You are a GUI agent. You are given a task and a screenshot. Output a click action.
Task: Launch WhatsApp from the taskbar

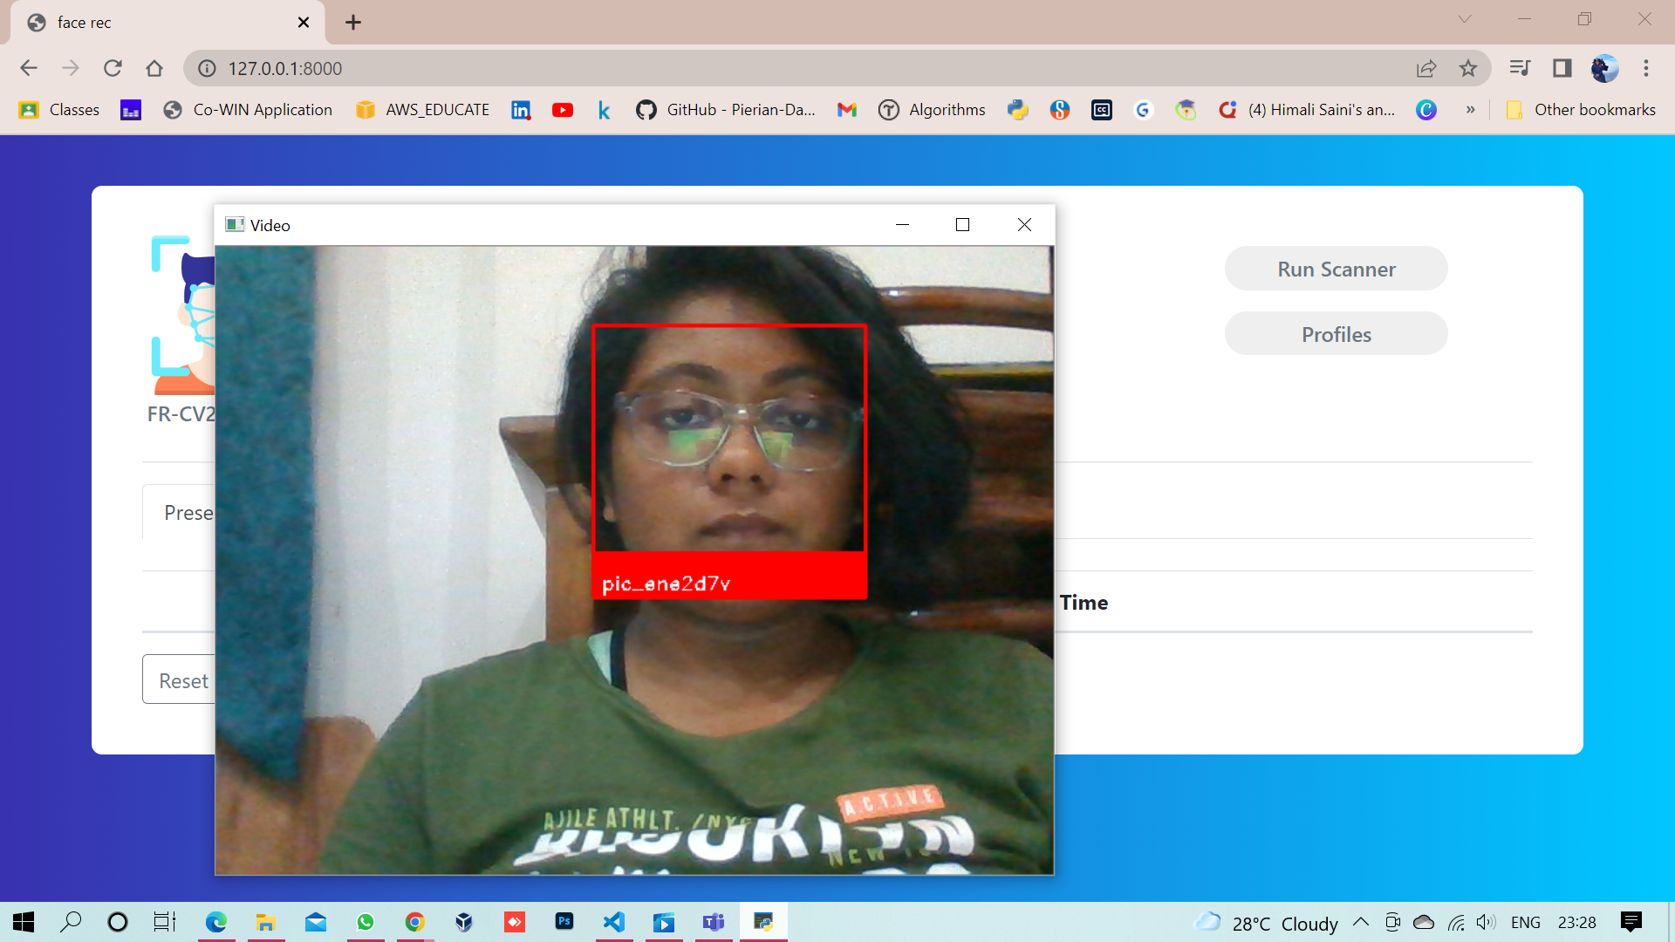coord(366,922)
